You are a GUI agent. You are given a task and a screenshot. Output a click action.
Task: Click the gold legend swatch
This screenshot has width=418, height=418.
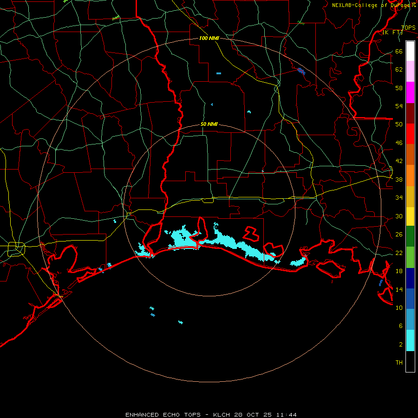[410, 197]
